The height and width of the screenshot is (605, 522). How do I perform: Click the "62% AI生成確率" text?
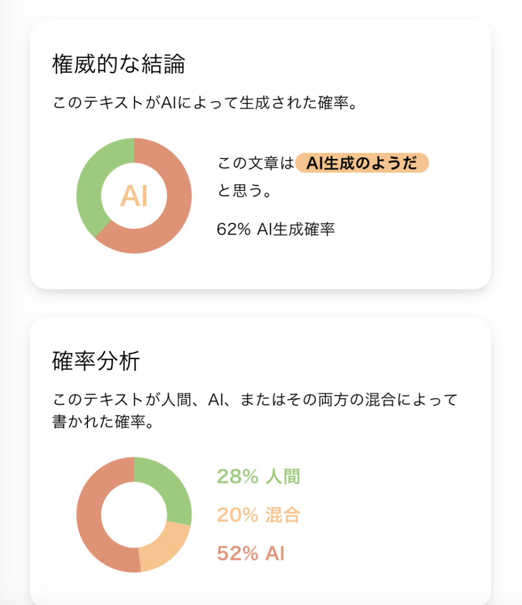pos(276,229)
